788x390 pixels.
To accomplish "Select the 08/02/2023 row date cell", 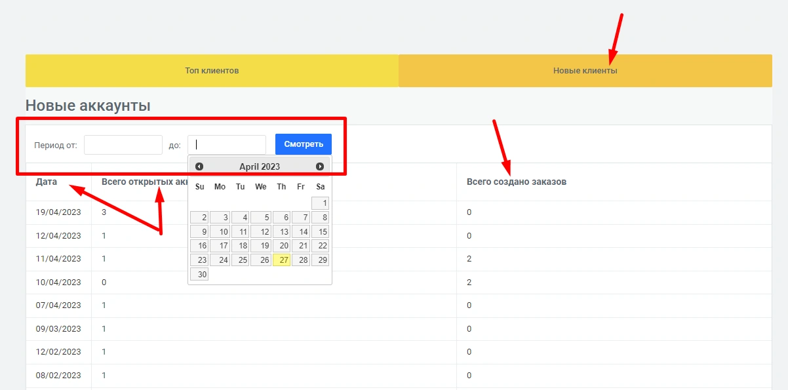I will coord(58,376).
